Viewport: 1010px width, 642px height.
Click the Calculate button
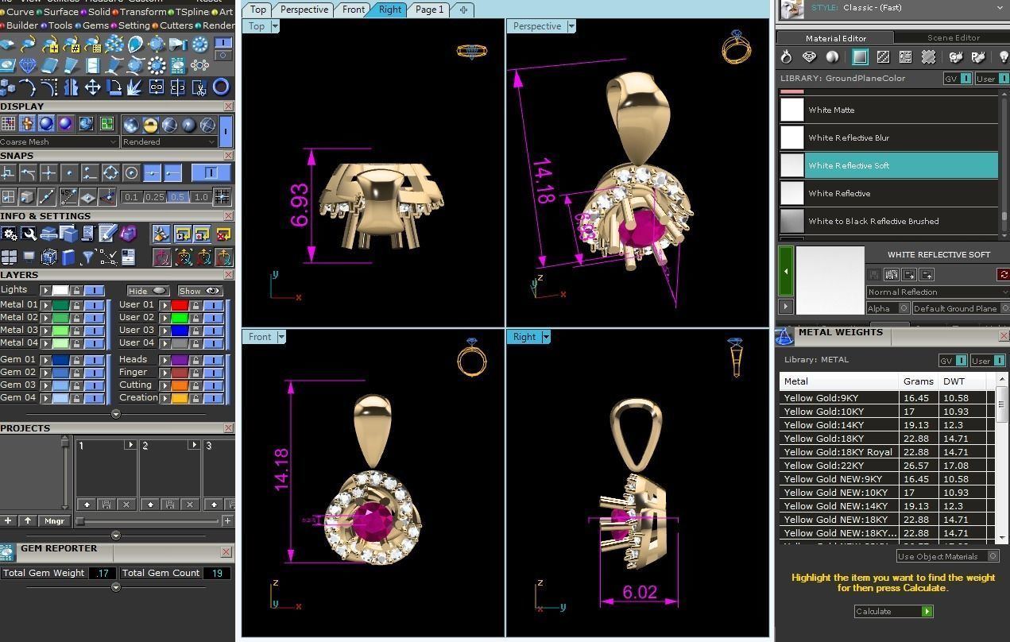[893, 611]
